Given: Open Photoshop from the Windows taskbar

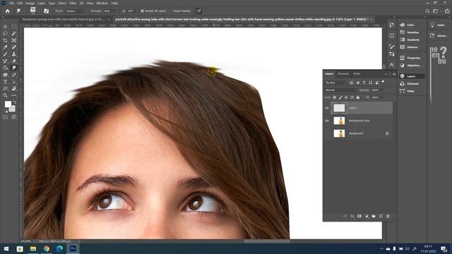Looking at the screenshot, I should [73, 248].
